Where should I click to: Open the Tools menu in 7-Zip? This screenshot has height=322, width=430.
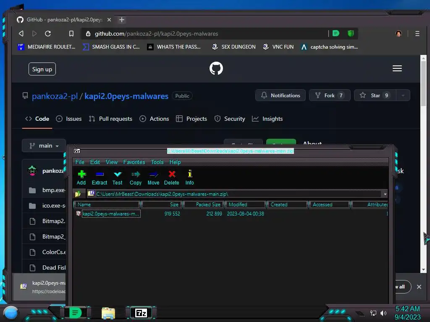coord(157,162)
